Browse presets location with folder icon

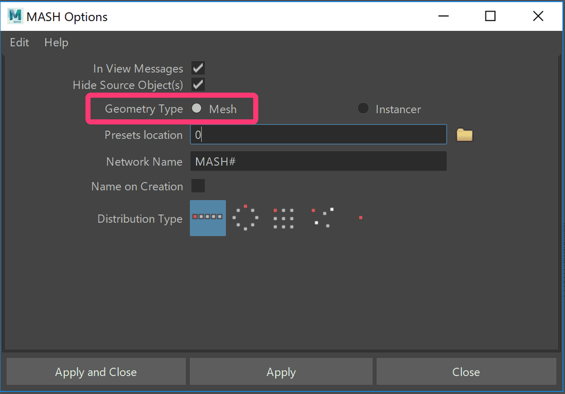click(x=465, y=135)
